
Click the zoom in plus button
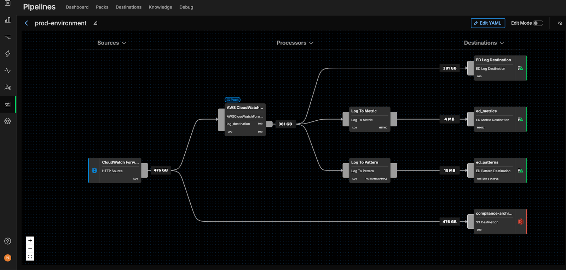(30, 241)
